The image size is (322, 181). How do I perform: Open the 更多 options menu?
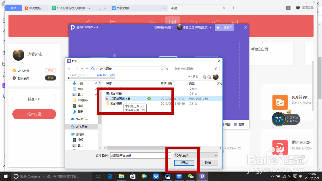[x=193, y=77]
